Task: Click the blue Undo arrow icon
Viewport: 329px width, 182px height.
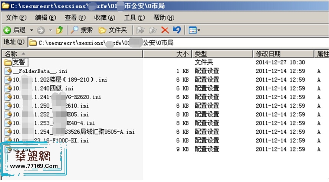Action: pos(177,30)
